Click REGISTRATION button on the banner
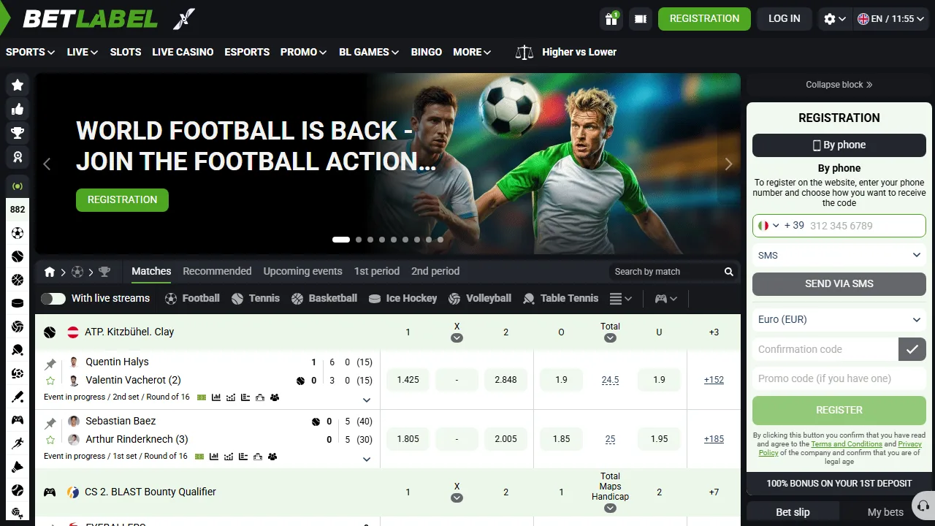The width and height of the screenshot is (935, 526). point(122,199)
